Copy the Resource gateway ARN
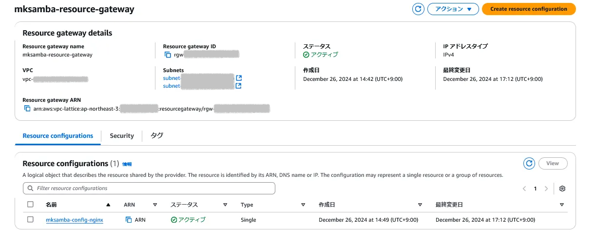The width and height of the screenshot is (595, 247). tap(27, 109)
